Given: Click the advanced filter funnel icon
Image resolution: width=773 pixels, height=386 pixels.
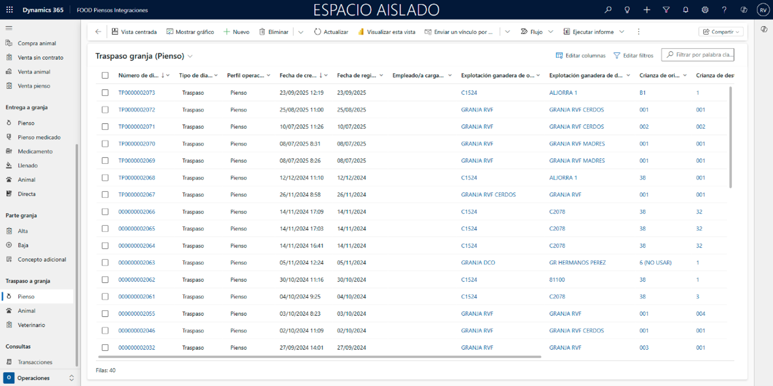Looking at the screenshot, I should (666, 10).
